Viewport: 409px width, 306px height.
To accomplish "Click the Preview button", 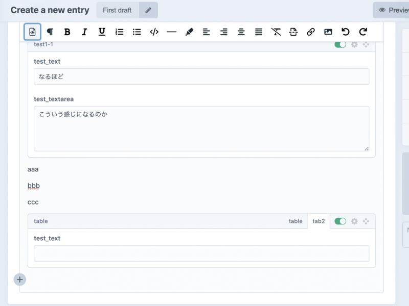I will (392, 10).
